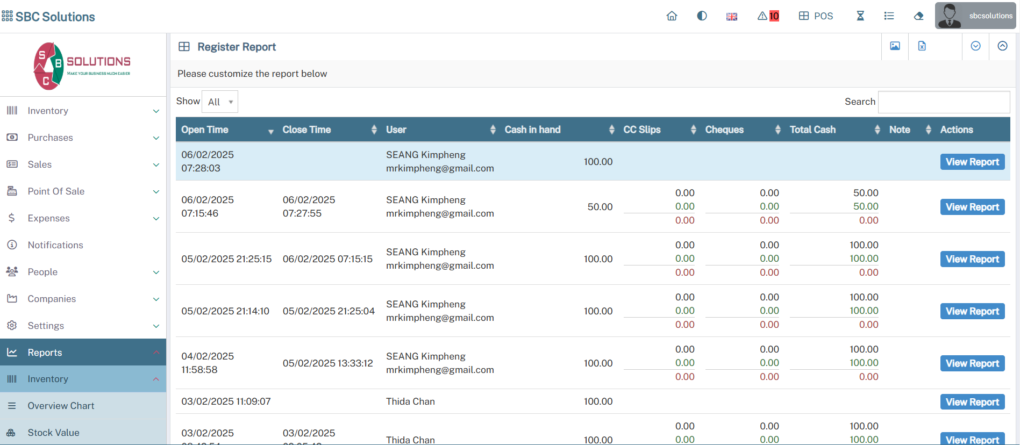Expand the Purchases sidebar menu
This screenshot has width=1020, height=445.
click(83, 138)
